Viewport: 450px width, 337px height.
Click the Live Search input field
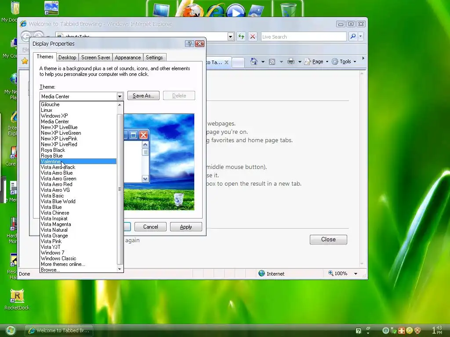tap(303, 37)
